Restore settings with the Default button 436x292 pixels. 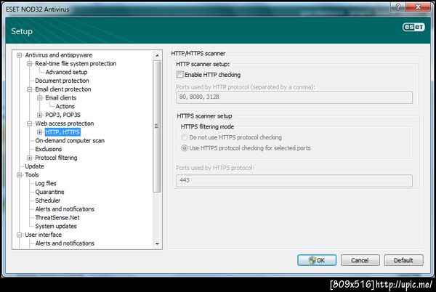[x=403, y=260]
